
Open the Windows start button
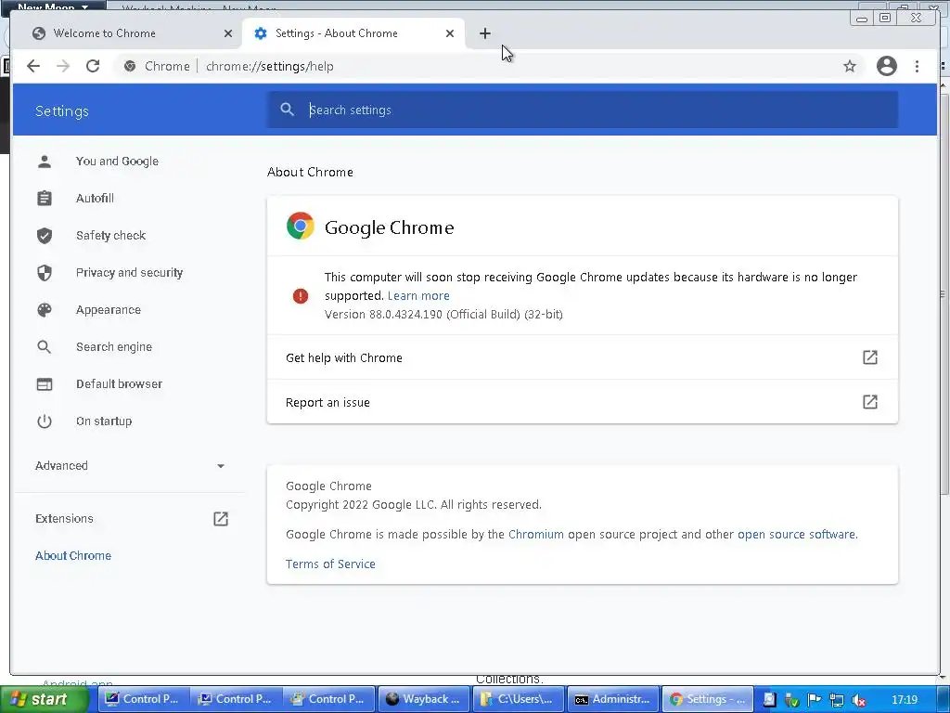[45, 699]
